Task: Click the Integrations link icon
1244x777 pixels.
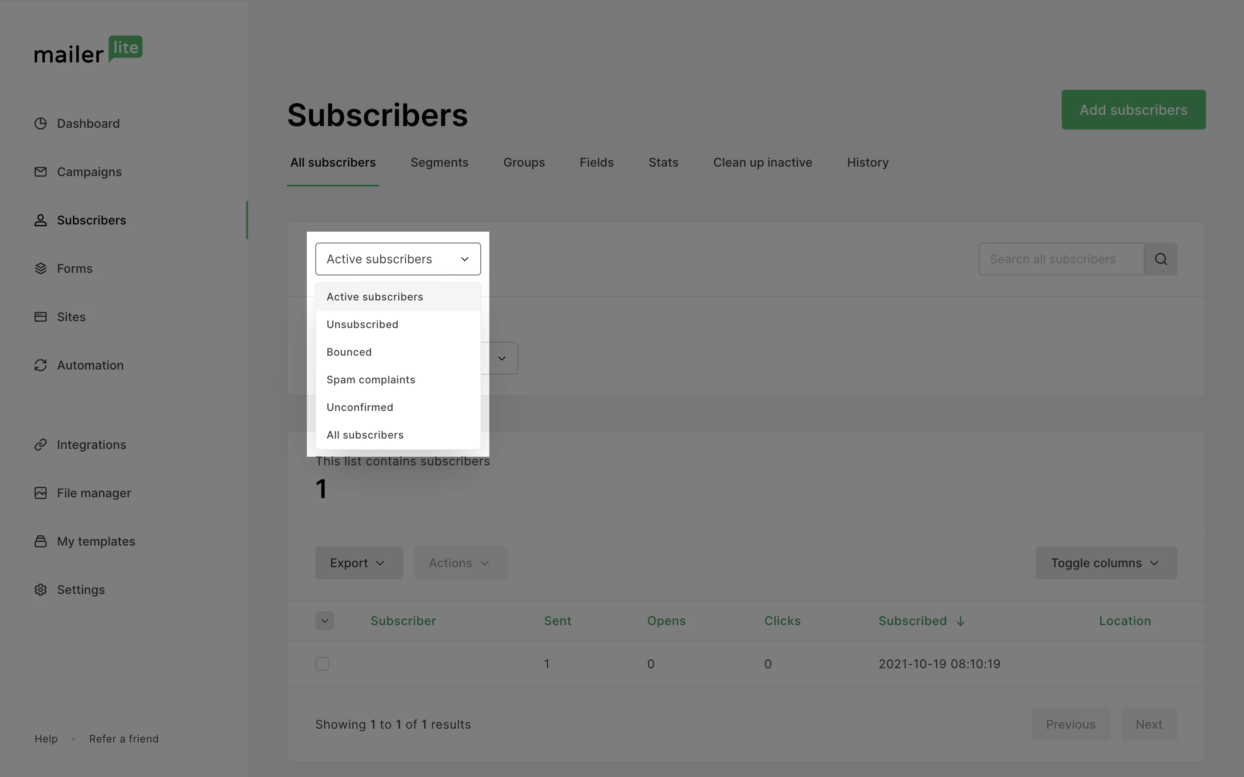Action: click(x=41, y=445)
